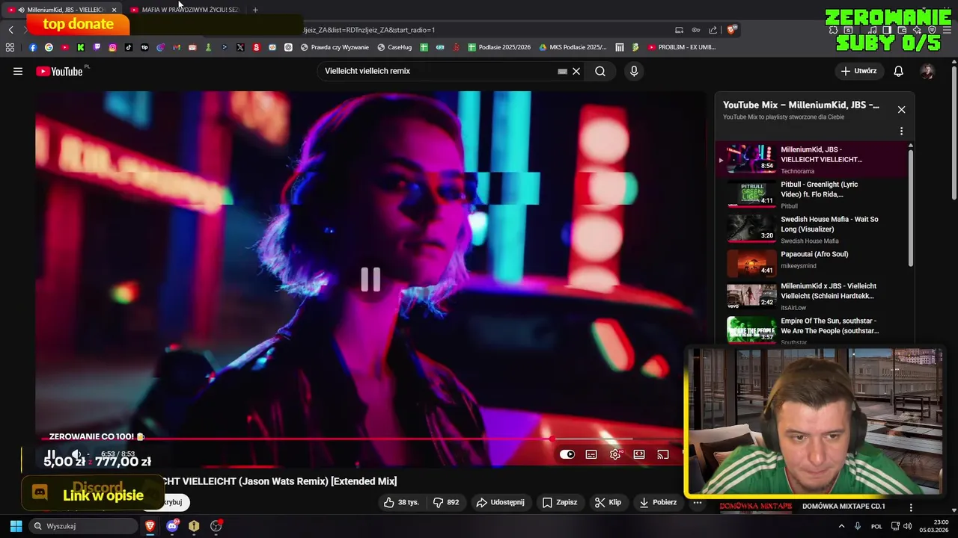The width and height of the screenshot is (958, 538).
Task: Open player settings gear
Action: [x=615, y=454]
